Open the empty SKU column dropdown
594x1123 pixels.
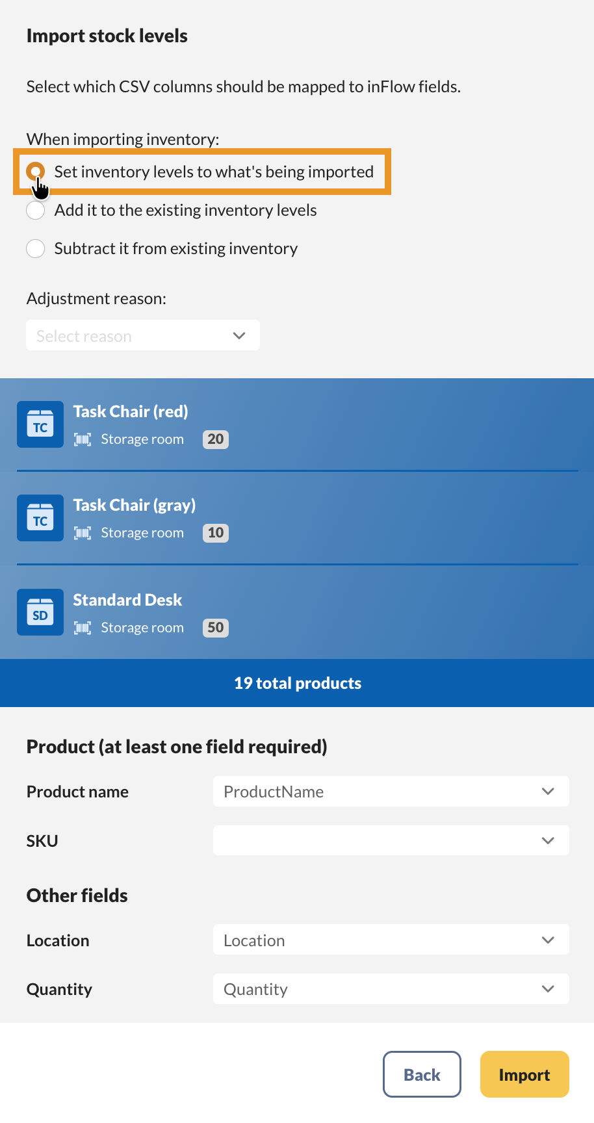click(391, 841)
